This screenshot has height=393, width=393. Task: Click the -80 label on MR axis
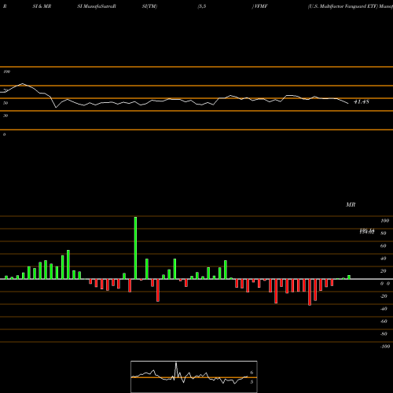click(x=384, y=334)
